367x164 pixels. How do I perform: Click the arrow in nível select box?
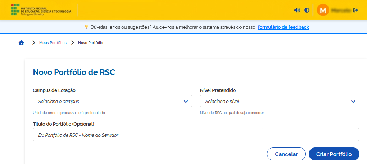(x=353, y=101)
